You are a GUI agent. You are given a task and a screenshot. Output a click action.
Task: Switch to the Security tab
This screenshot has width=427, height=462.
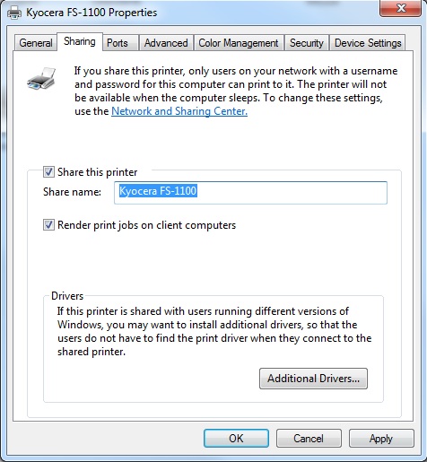pos(307,43)
